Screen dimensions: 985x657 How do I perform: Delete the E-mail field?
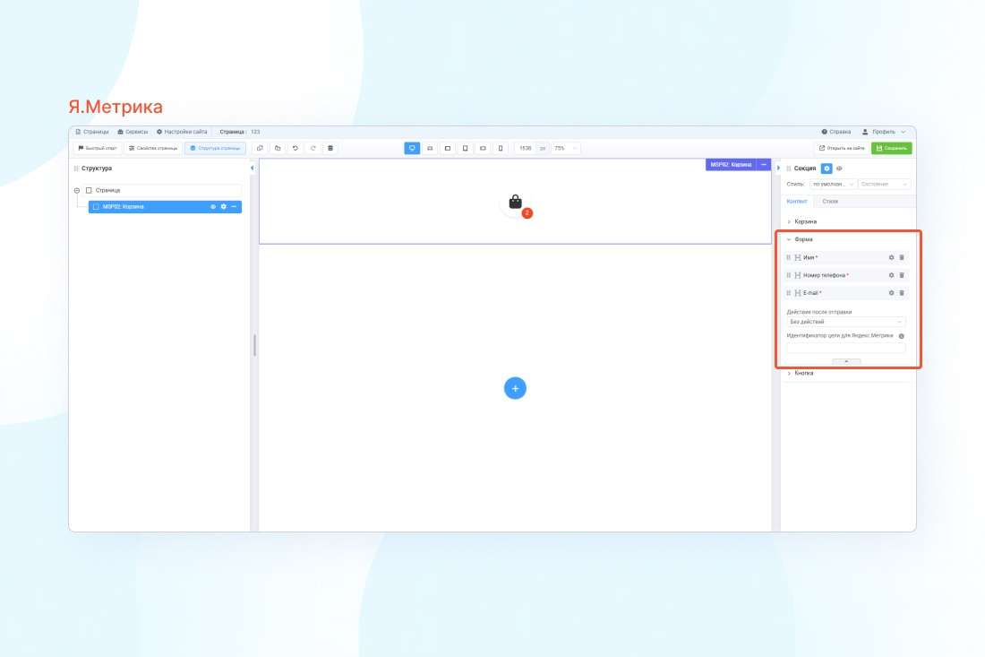point(902,293)
